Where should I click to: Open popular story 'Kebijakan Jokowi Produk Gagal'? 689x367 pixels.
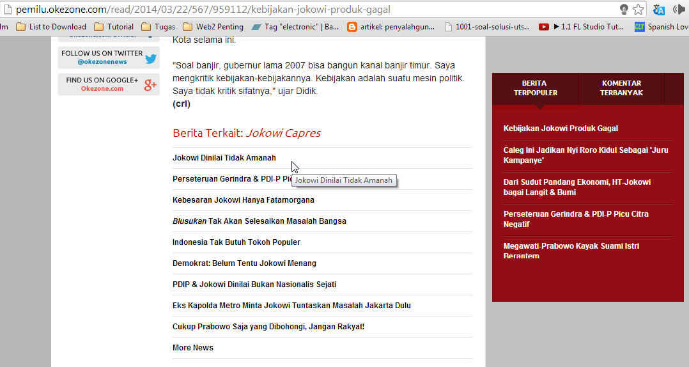[x=561, y=129]
